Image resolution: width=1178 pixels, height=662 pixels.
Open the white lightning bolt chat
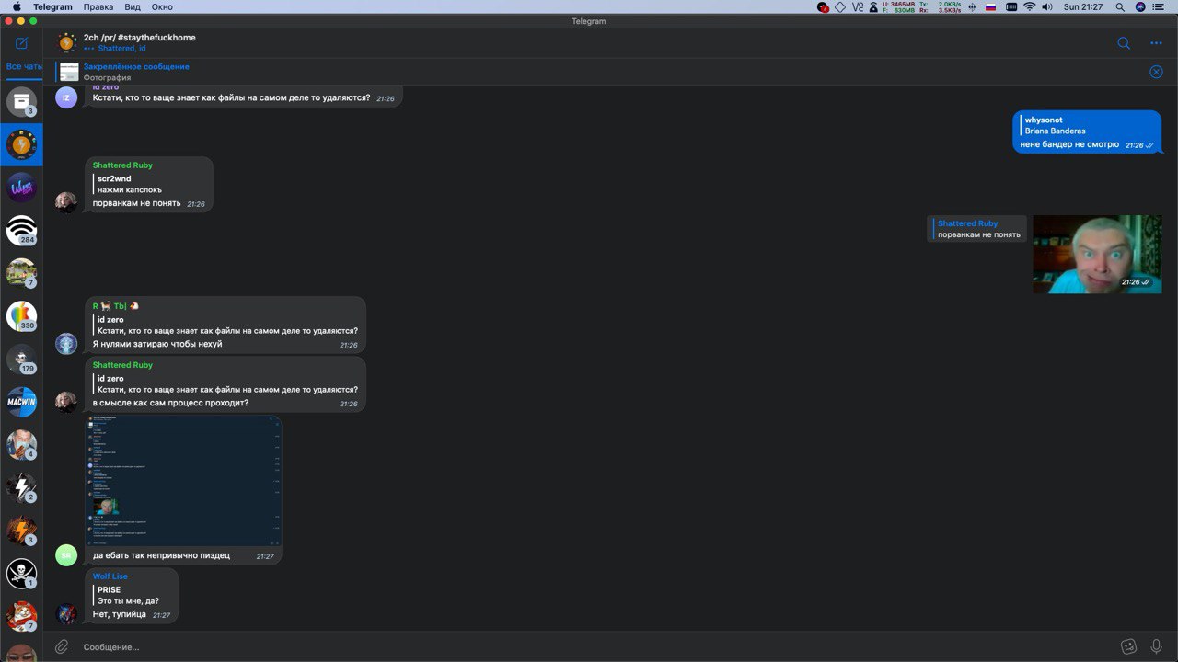(21, 487)
